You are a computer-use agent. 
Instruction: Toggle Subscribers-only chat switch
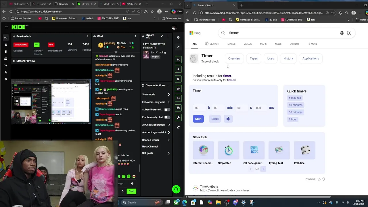tap(167, 110)
